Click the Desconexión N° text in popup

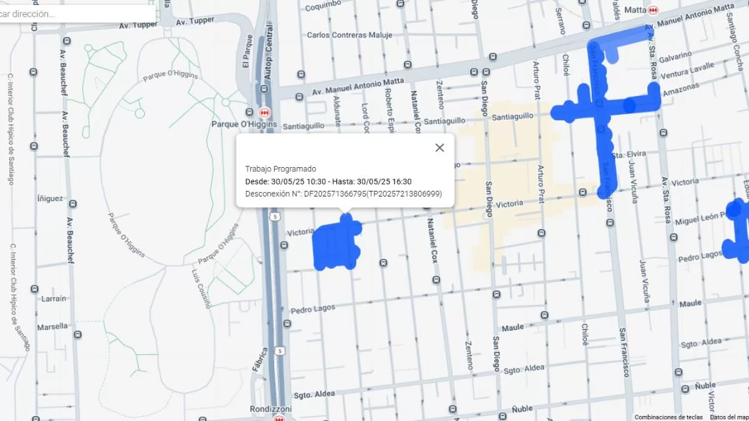pos(343,194)
